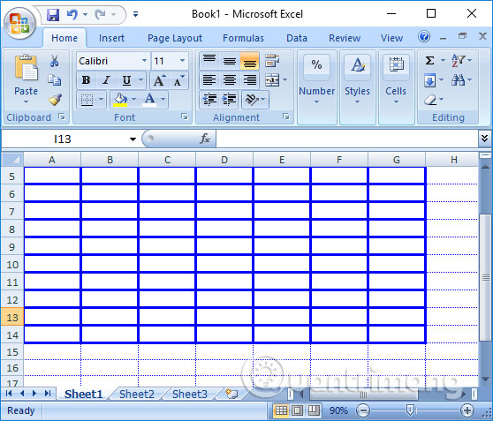Open the Calibri font name dropdown
The height and width of the screenshot is (421, 493).
coord(144,61)
